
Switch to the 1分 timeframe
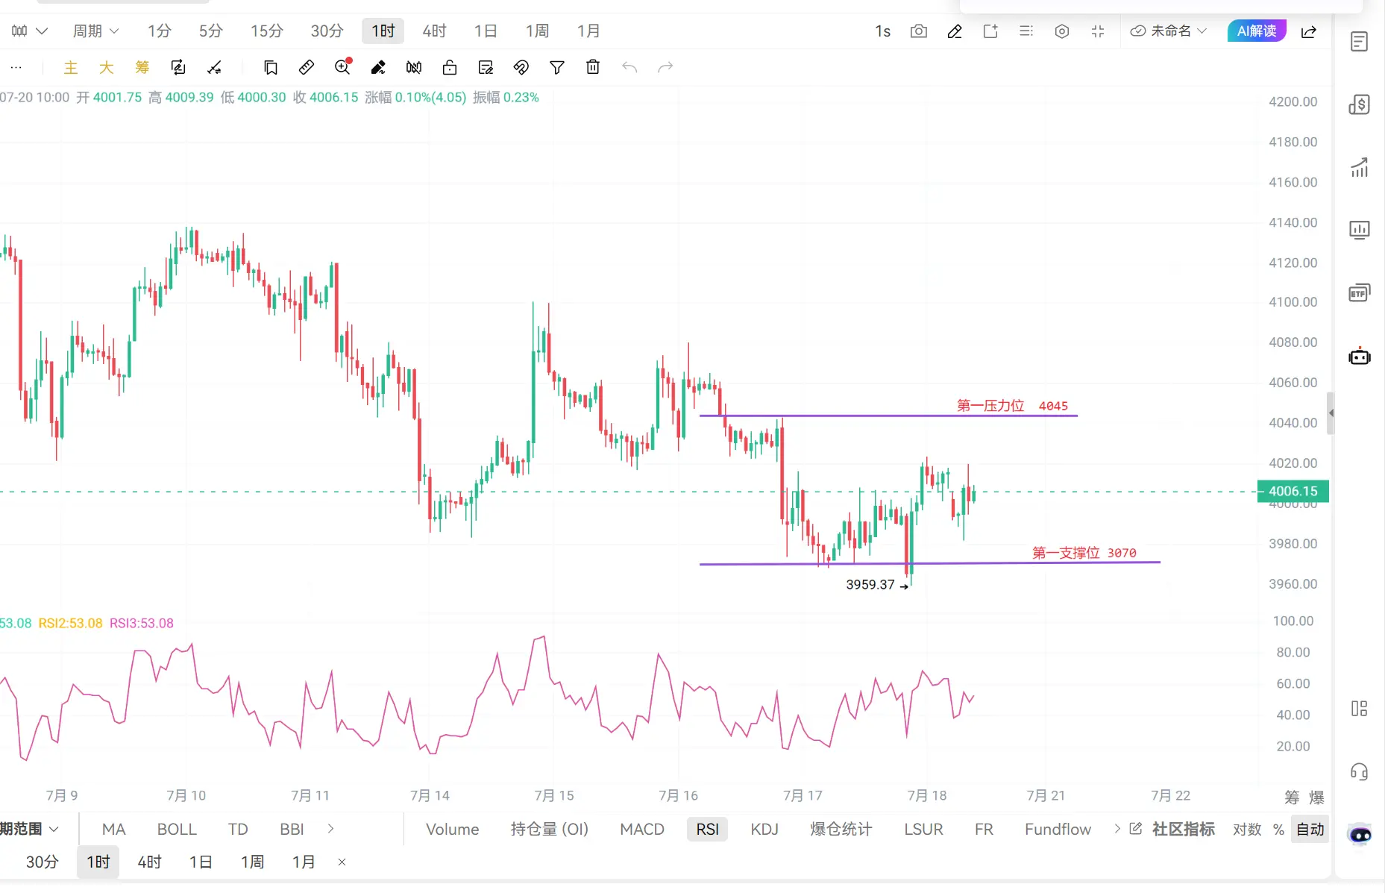point(160,31)
